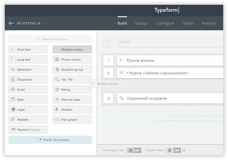Toggle the Hidden fields switch
228x160 pixels.
tap(173, 150)
